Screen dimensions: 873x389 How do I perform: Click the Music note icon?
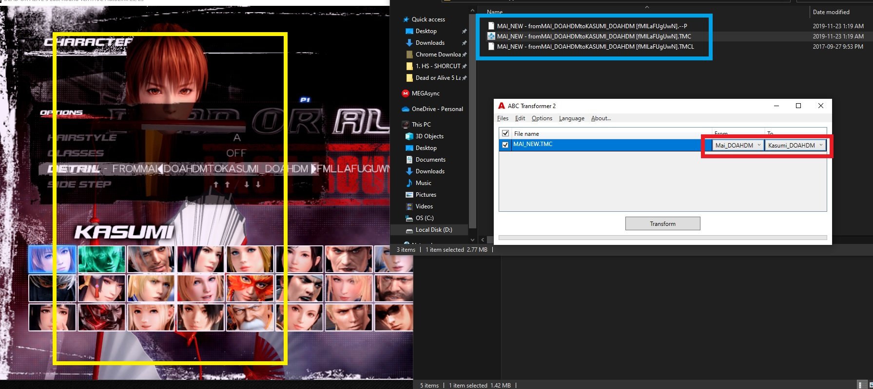[409, 183]
